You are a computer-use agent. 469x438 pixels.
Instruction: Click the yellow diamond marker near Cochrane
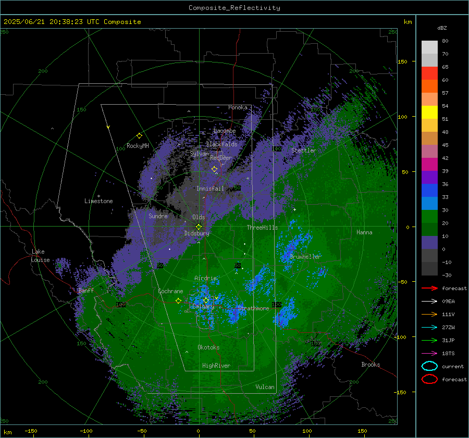click(178, 301)
